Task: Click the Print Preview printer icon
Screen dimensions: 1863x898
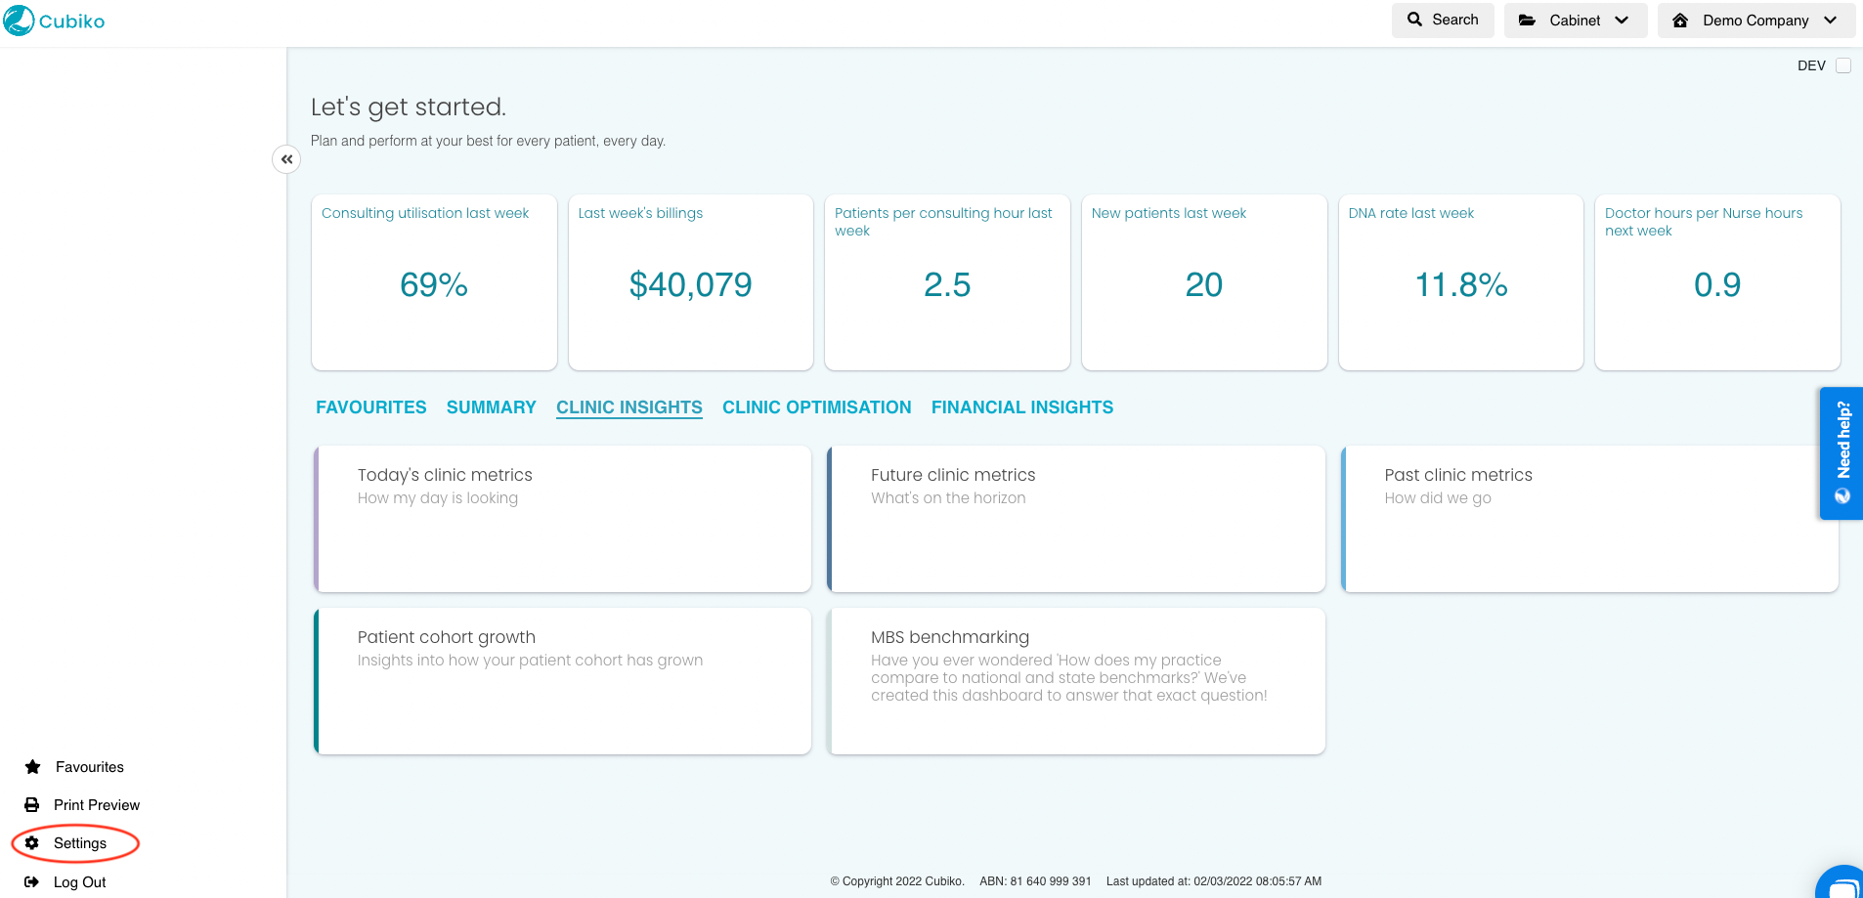Action: [32, 805]
